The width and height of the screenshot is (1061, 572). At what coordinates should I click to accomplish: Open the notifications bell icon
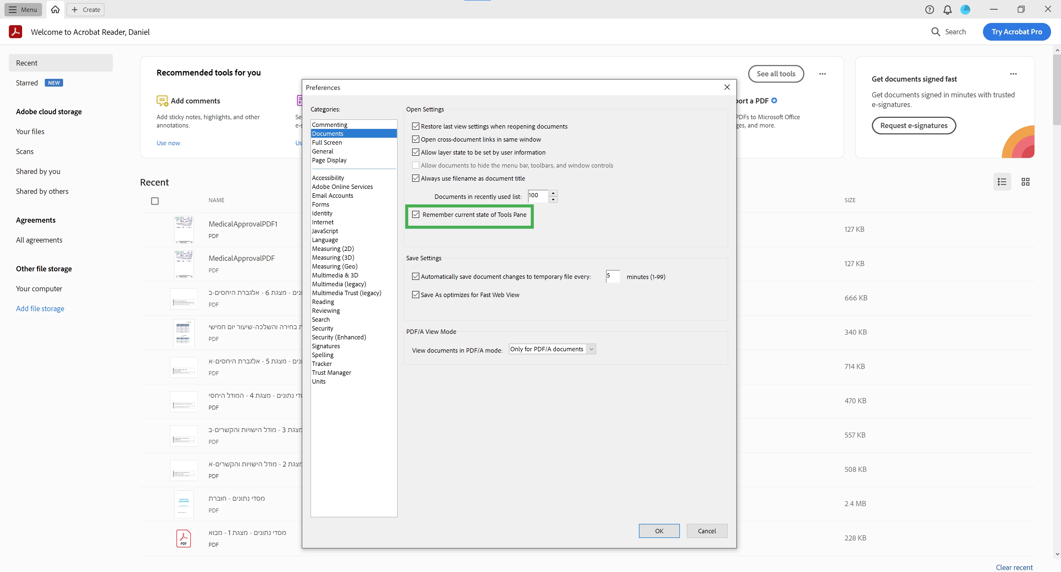pos(947,9)
